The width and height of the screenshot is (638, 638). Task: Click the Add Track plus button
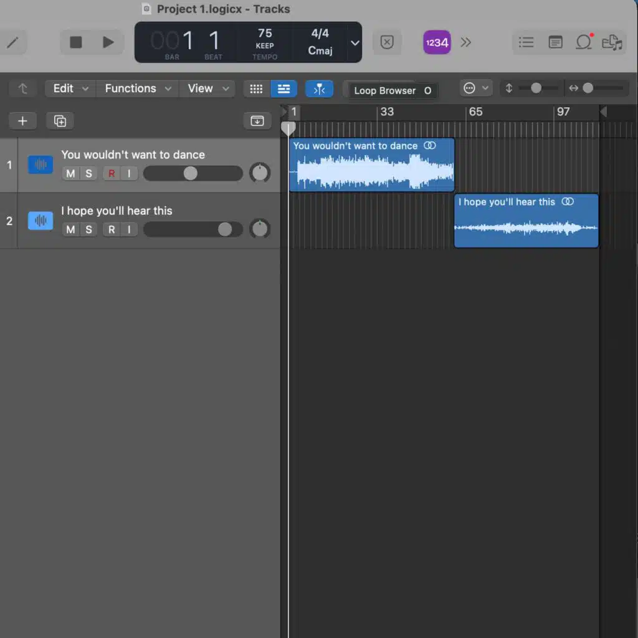click(x=22, y=121)
